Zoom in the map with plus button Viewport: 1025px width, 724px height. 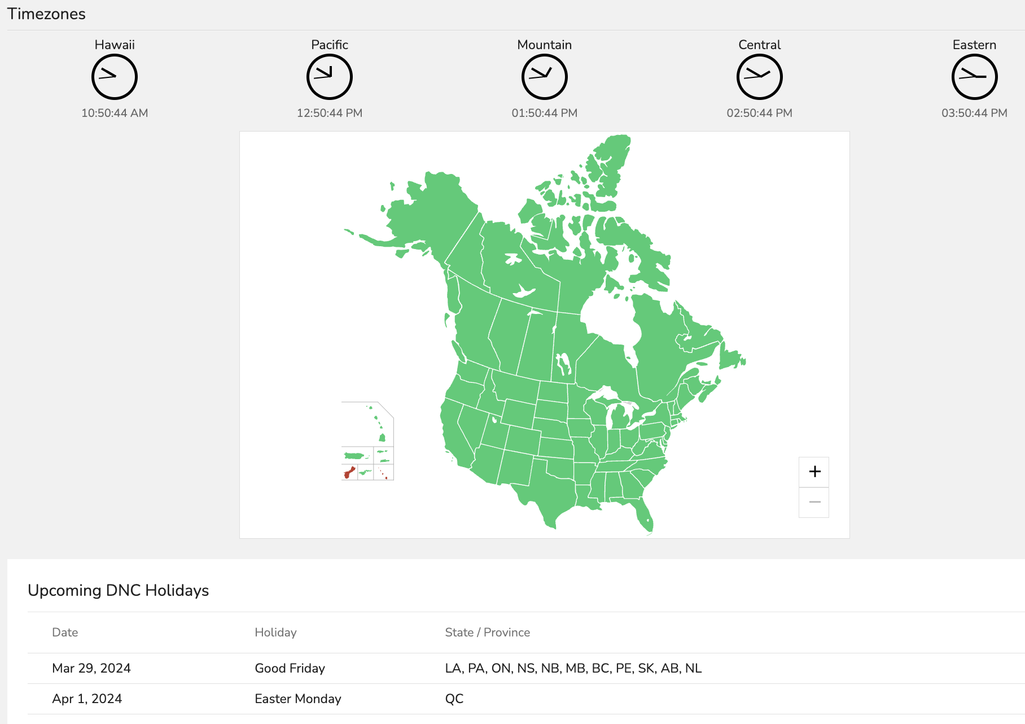coord(814,472)
